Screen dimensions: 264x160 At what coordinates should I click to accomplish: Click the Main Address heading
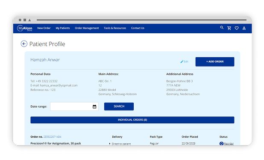[109, 74]
